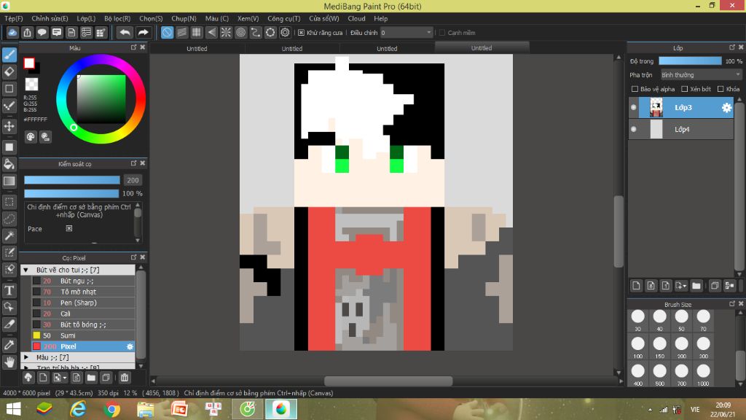Hide the Lớp4 layer visibility dot

[633, 129]
